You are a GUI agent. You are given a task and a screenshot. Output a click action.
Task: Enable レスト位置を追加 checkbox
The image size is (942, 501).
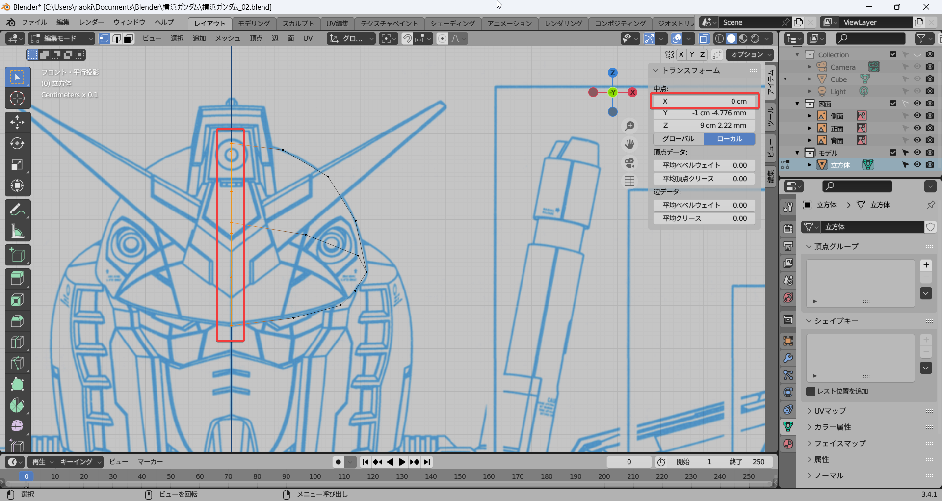pyautogui.click(x=811, y=391)
